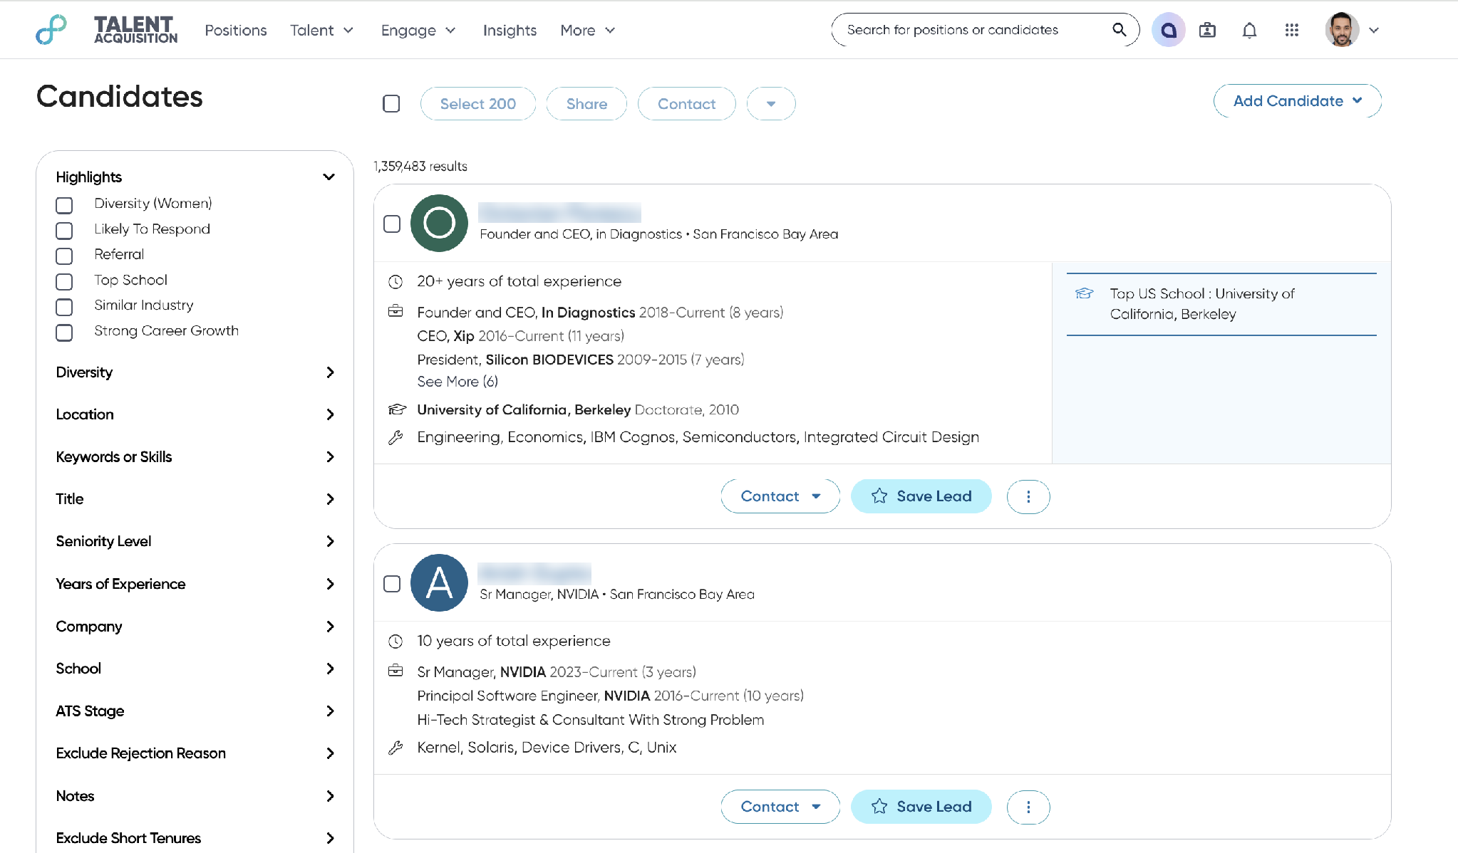This screenshot has height=853, width=1458.
Task: Click the Select 200 button
Action: (478, 104)
